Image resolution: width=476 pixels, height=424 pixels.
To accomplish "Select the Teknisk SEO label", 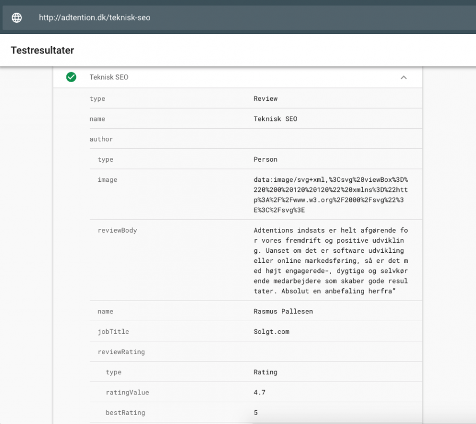I will (109, 77).
